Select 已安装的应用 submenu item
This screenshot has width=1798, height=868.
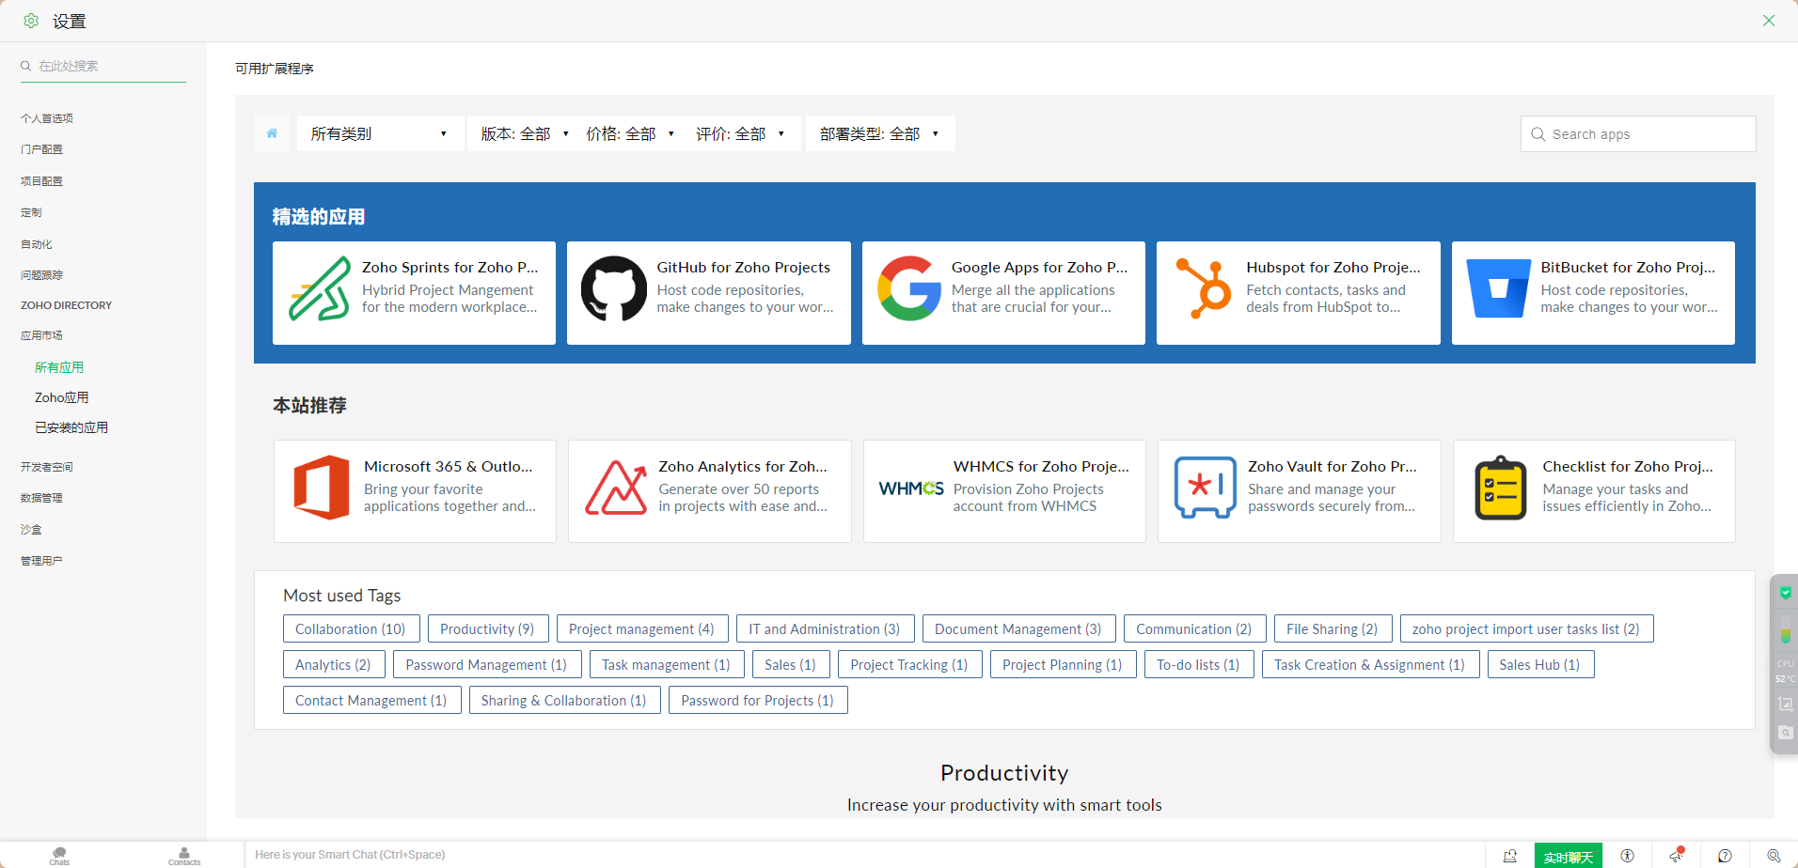71,427
